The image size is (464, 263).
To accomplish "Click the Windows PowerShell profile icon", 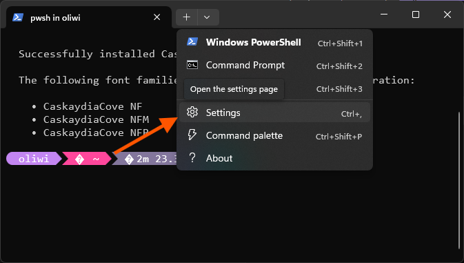I will coord(192,41).
